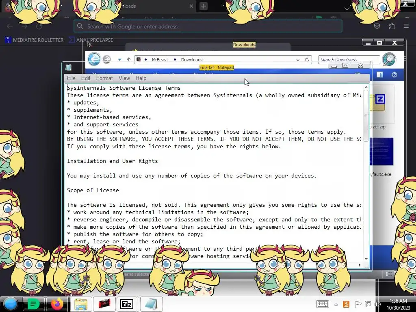
Task: Click the Firefox back arrow
Action: (10, 26)
